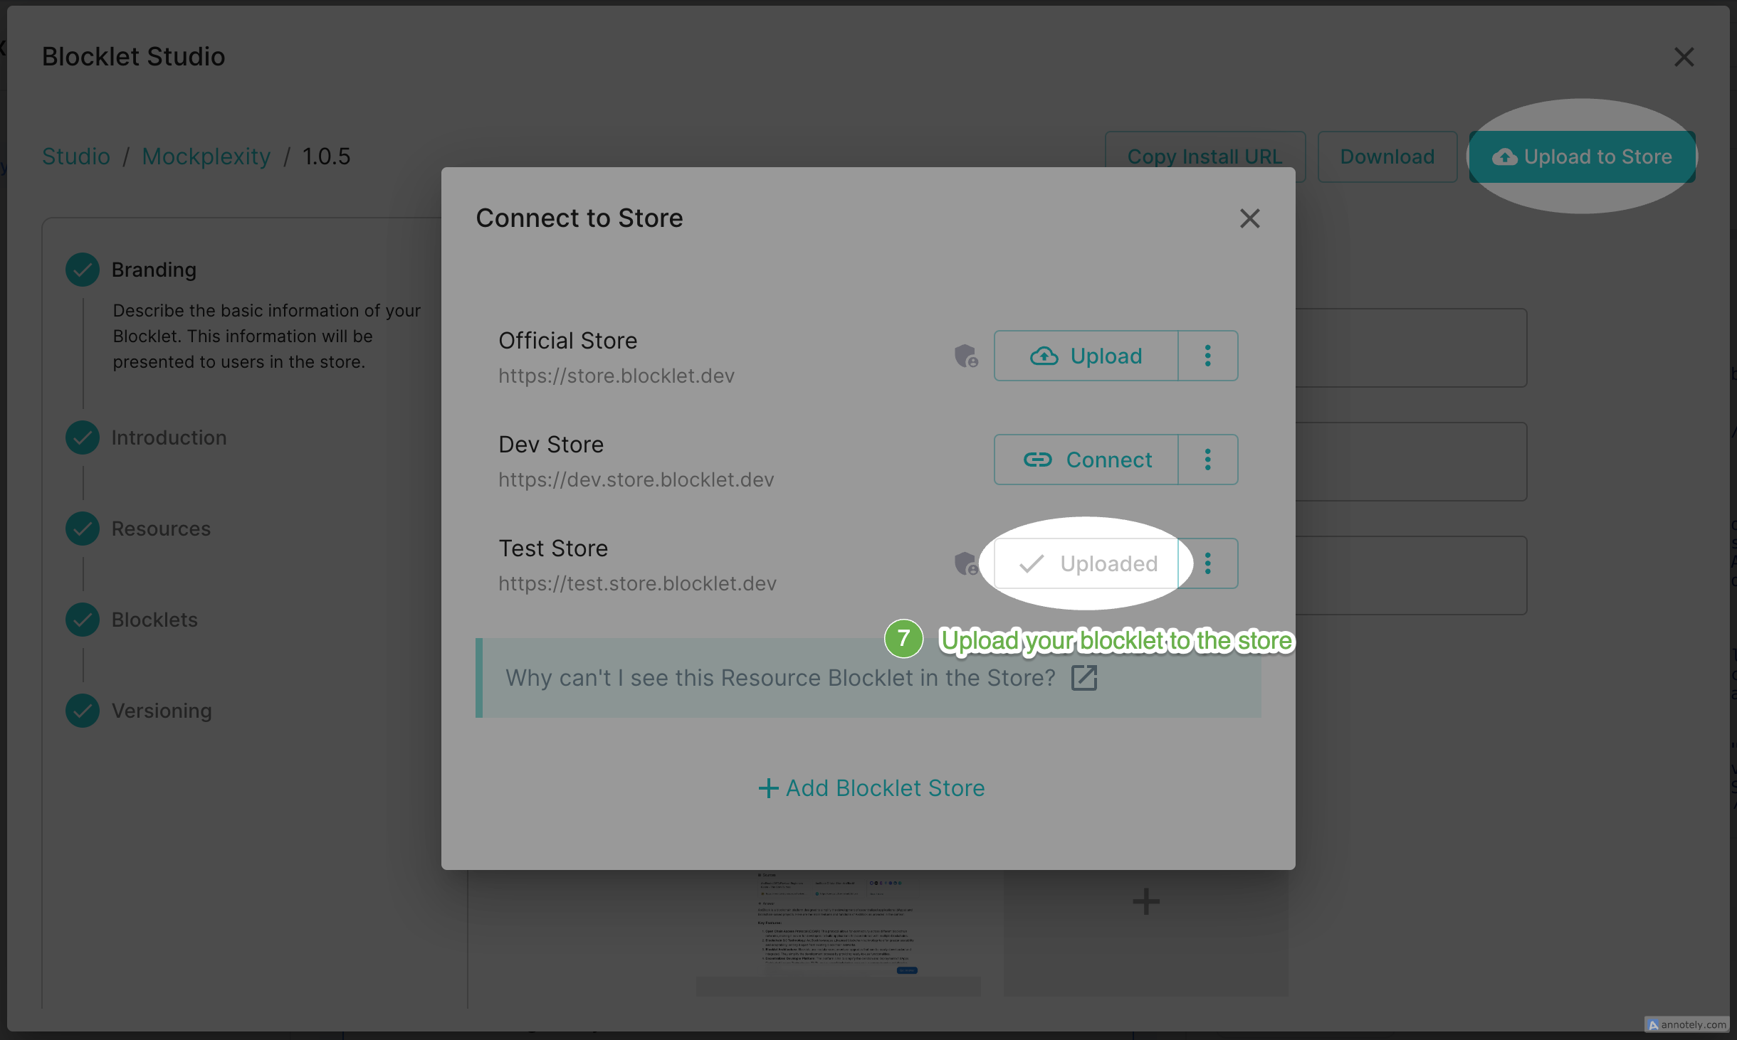Click the three-dot menu icon for Test Store
1737x1040 pixels.
(x=1209, y=563)
